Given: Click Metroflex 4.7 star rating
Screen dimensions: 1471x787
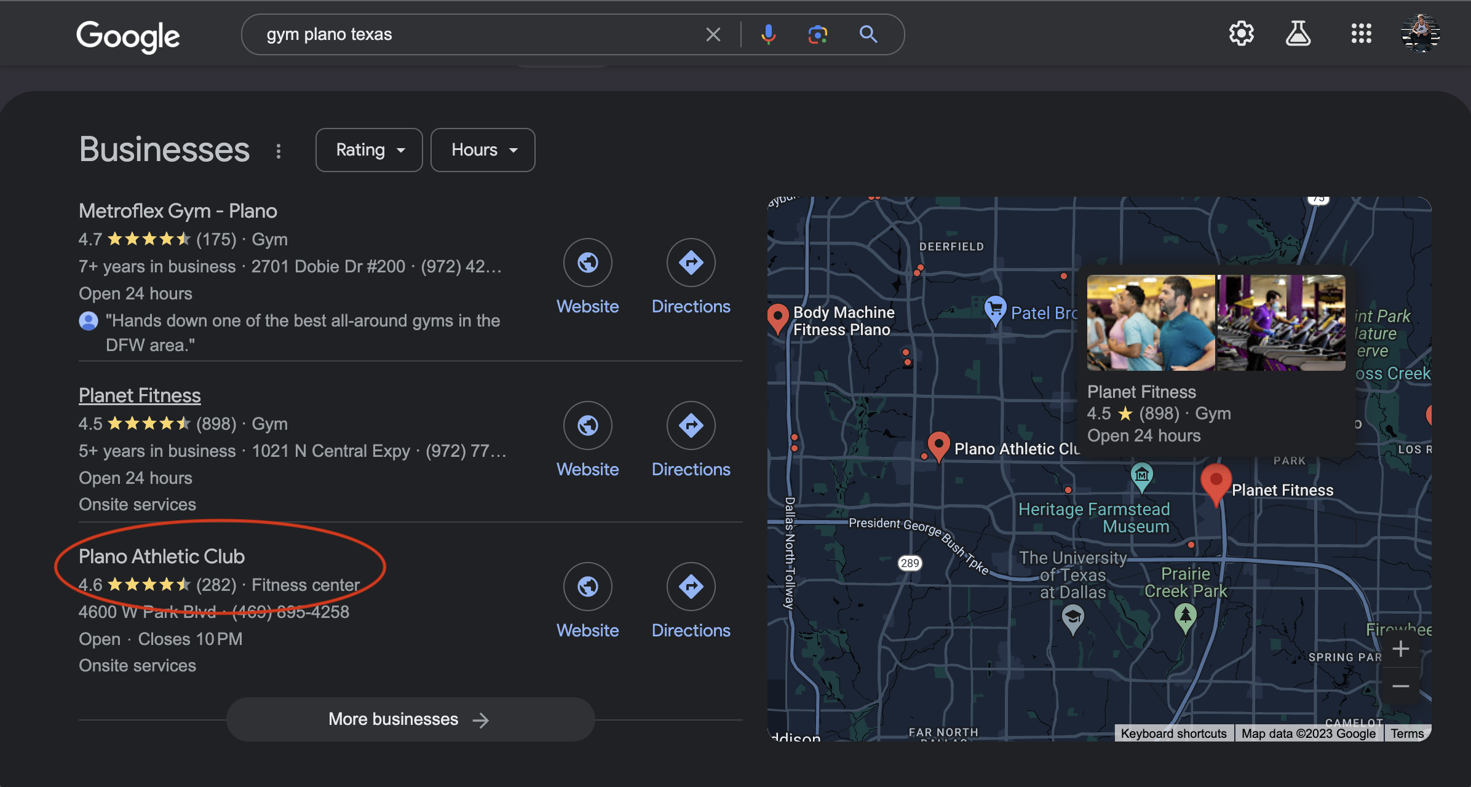Looking at the screenshot, I should pos(134,239).
